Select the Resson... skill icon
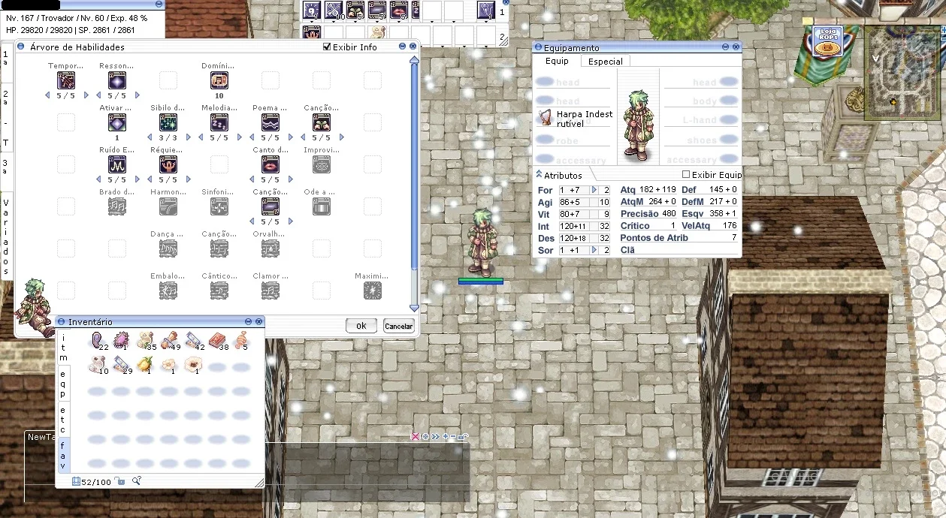This screenshot has width=946, height=518. pos(117,80)
